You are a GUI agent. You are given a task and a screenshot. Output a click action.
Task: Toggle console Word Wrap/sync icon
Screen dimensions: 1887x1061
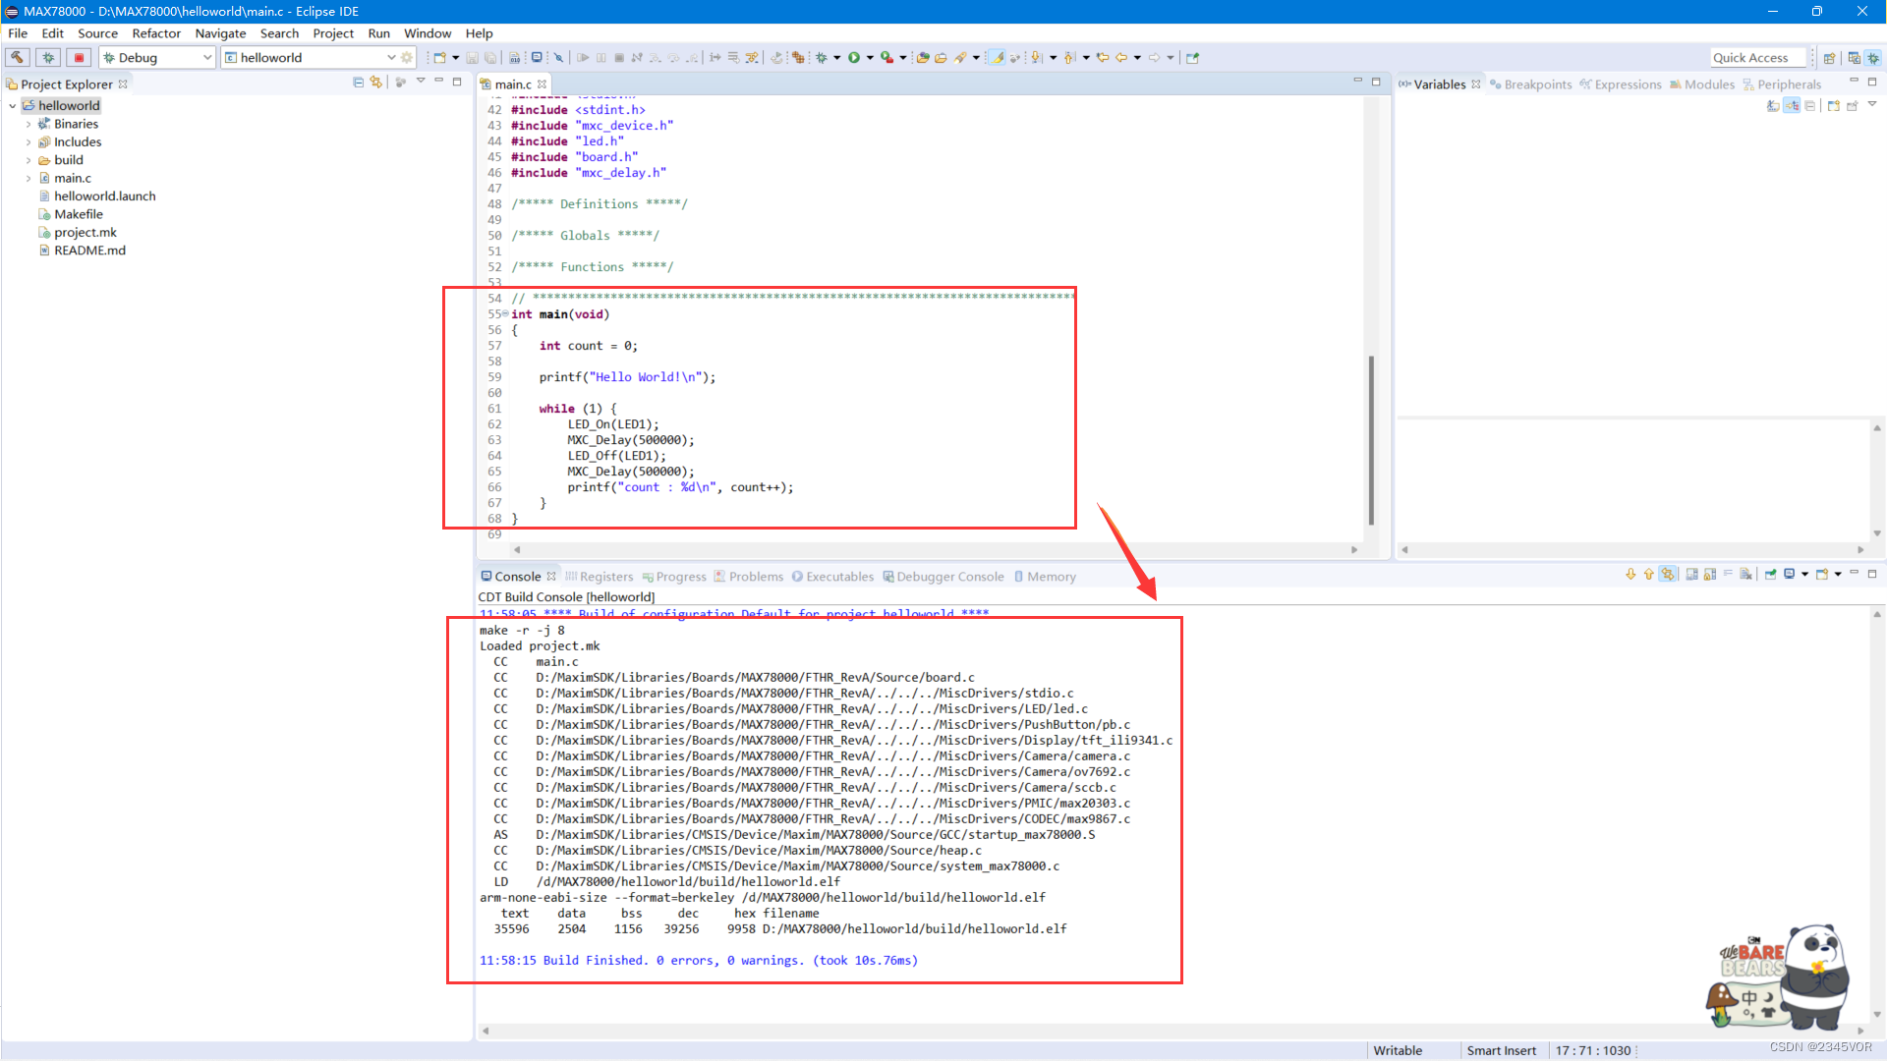pyautogui.click(x=1668, y=575)
